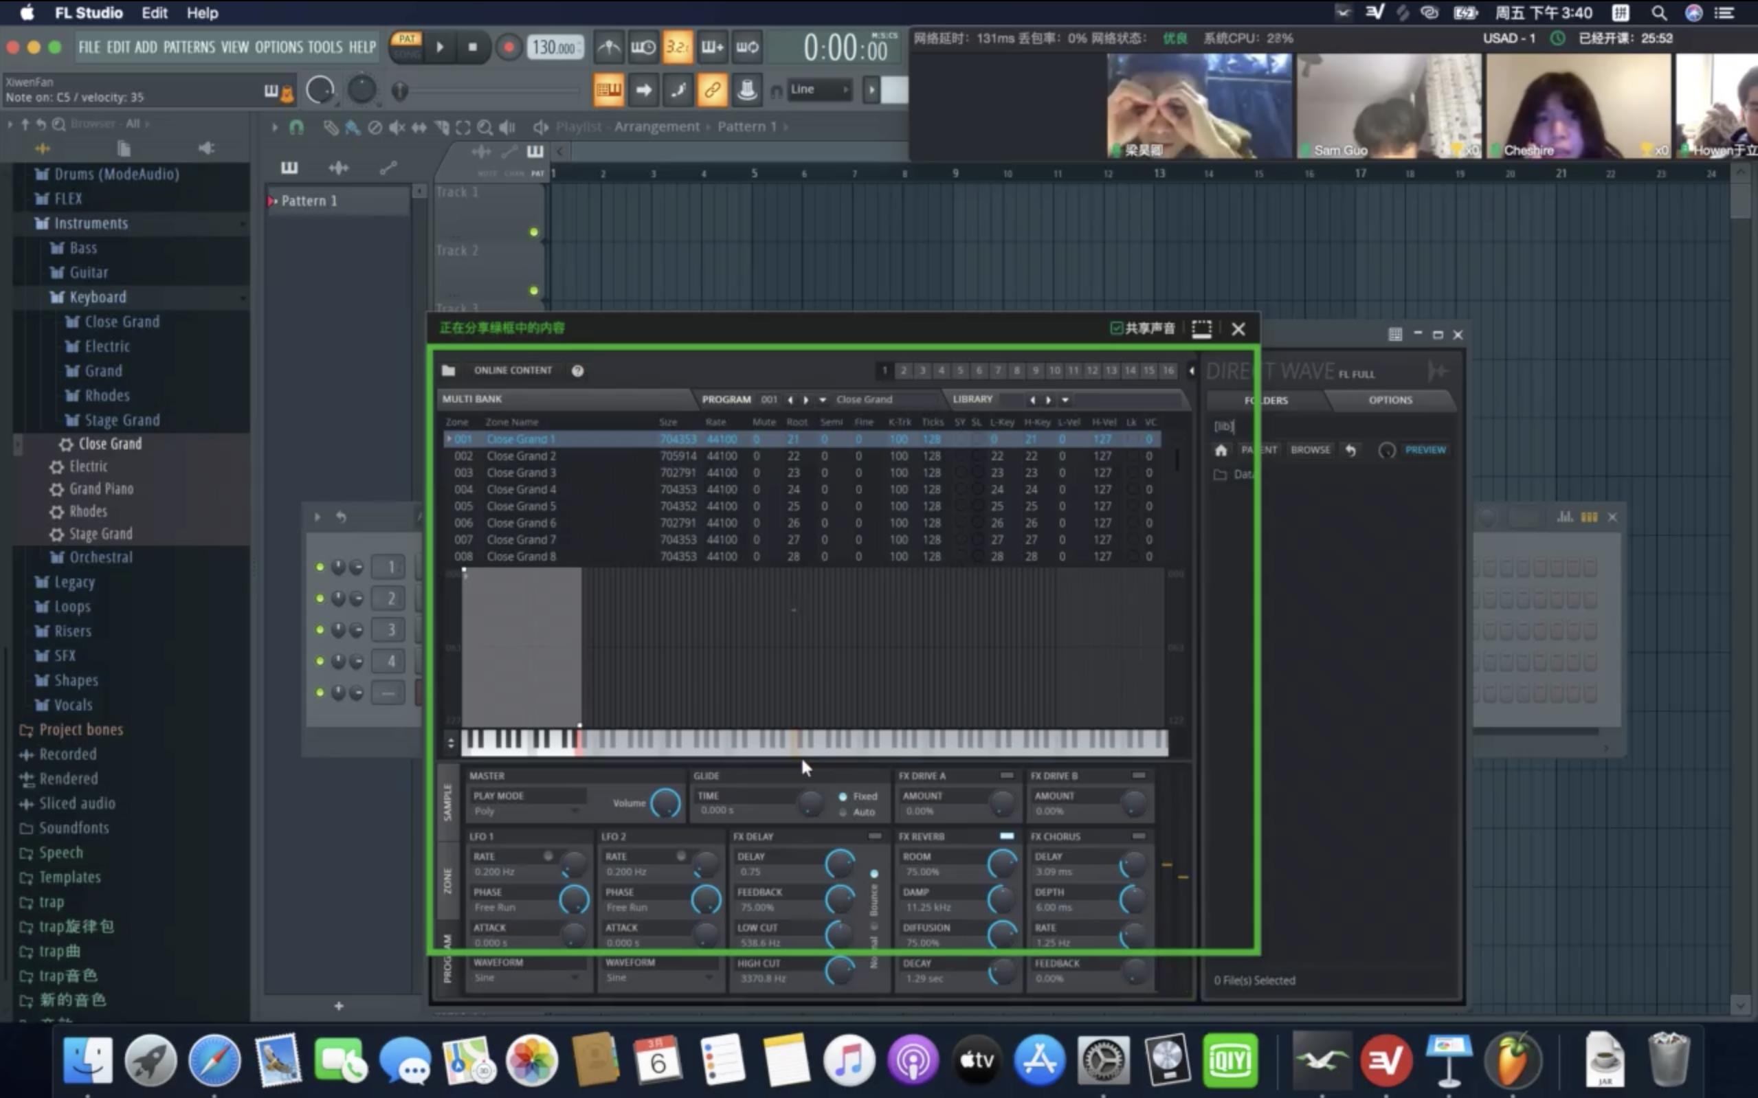Select the playlist paint brush tool
This screenshot has height=1098, width=1758.
(352, 128)
